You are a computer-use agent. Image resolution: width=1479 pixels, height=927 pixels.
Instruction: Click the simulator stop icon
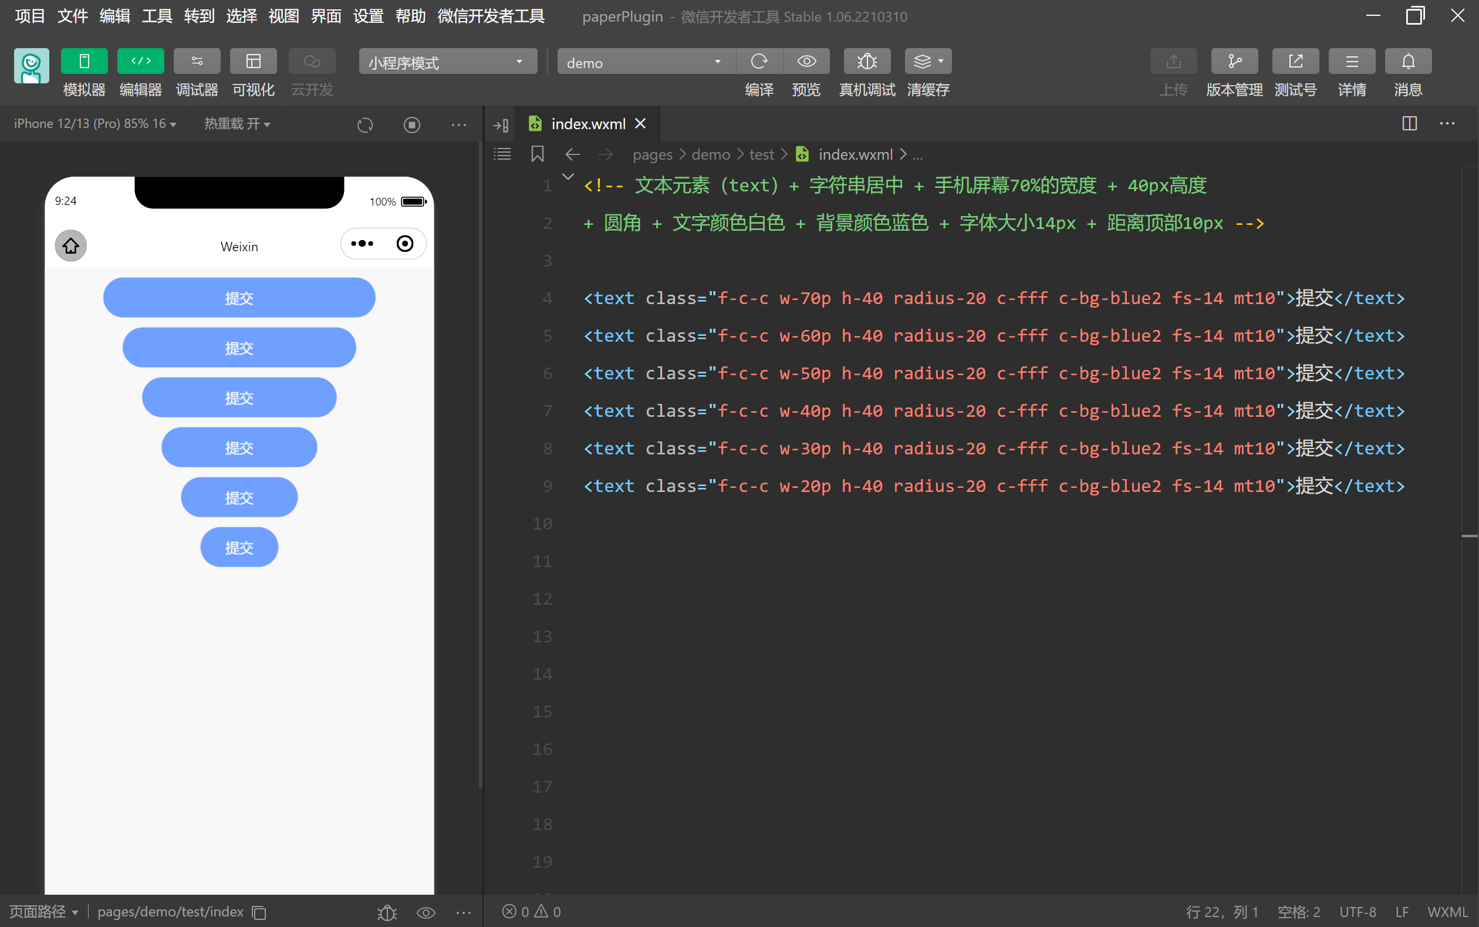tap(411, 124)
